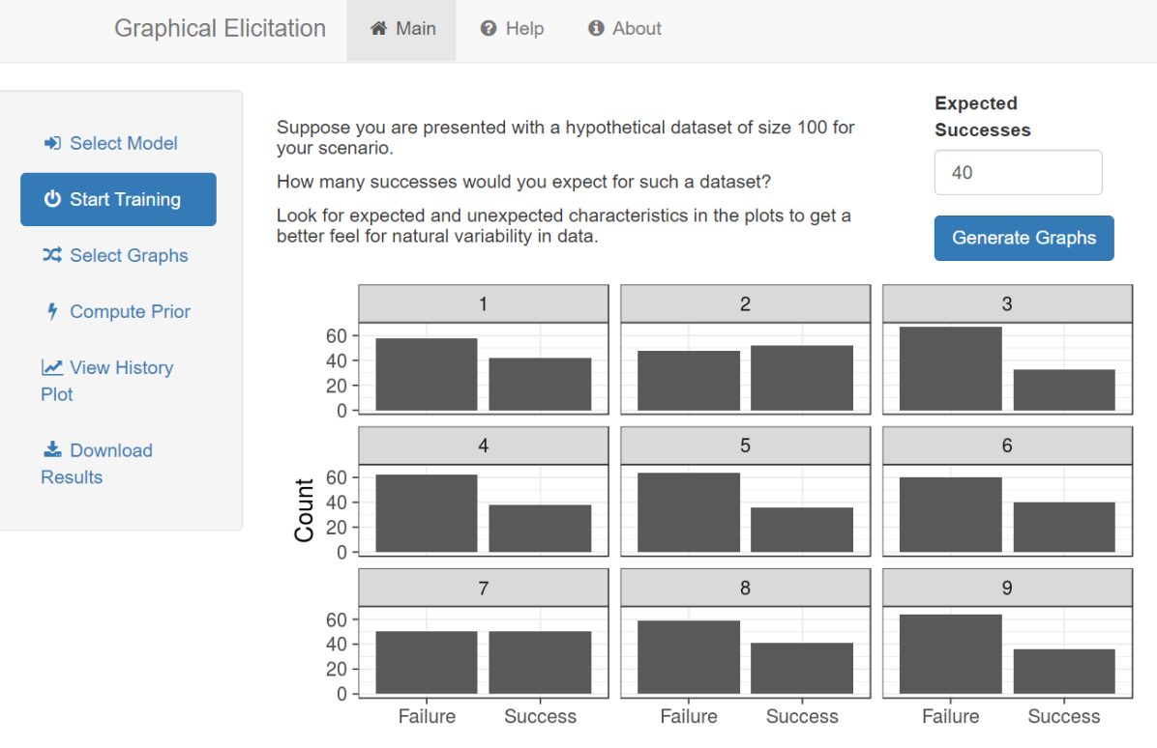Click the Success bar in plot 3
The height and width of the screenshot is (748, 1157).
(x=1064, y=389)
